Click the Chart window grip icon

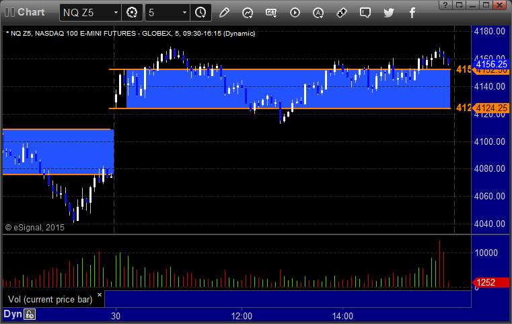9,12
